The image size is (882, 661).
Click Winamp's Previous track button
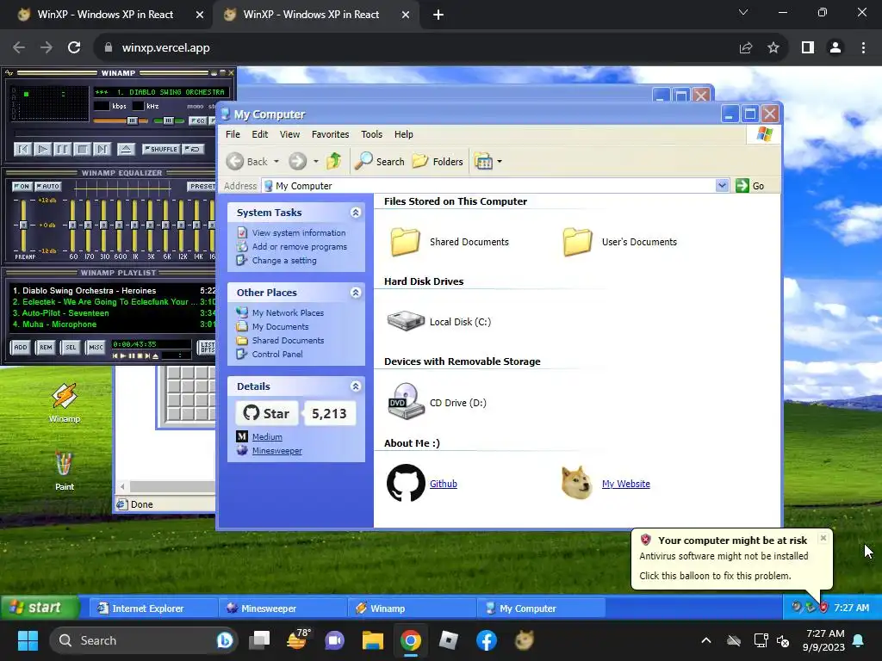[23, 149]
